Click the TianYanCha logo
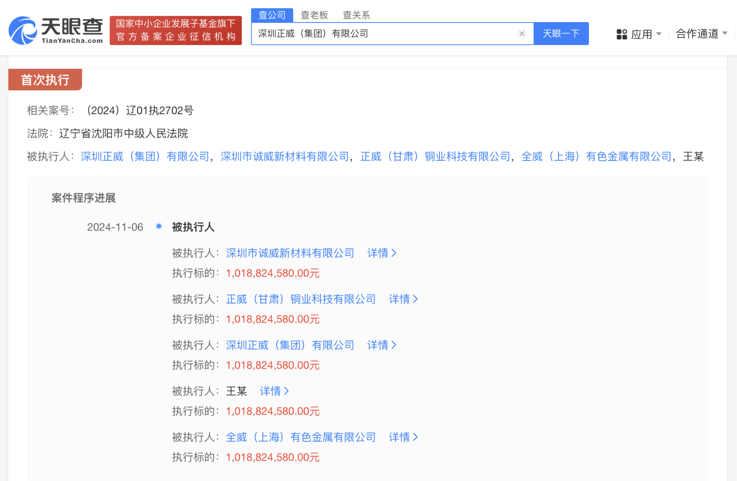Screen dimensions: 737x481 (56, 31)
